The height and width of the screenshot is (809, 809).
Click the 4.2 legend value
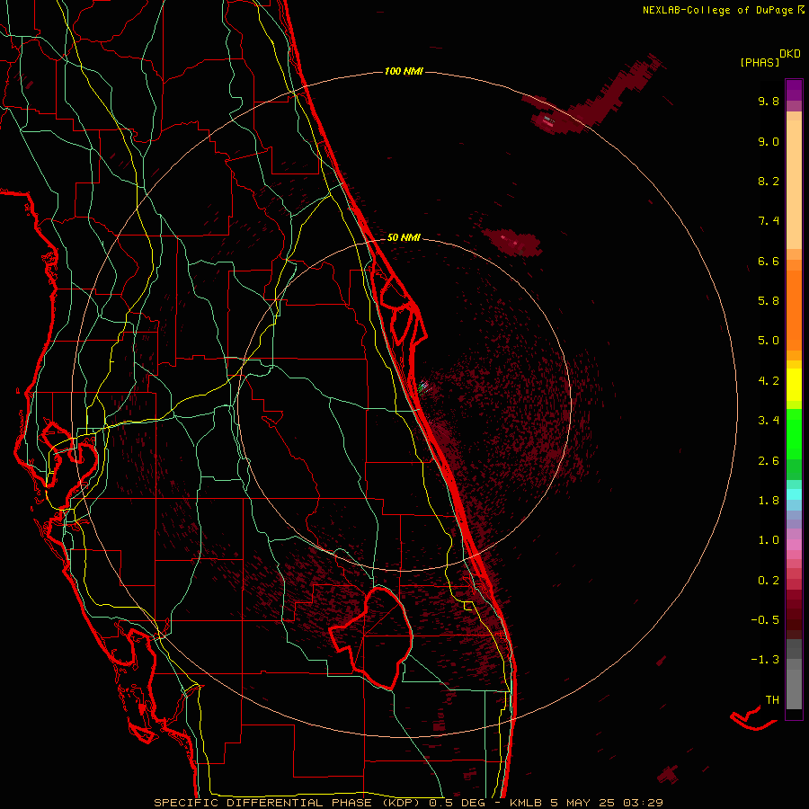(x=769, y=381)
